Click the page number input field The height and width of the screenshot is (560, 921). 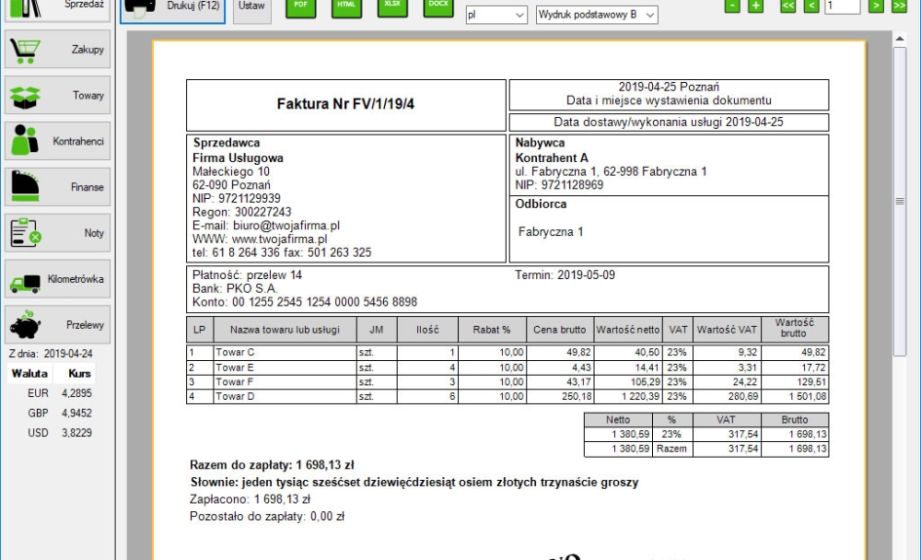point(841,7)
